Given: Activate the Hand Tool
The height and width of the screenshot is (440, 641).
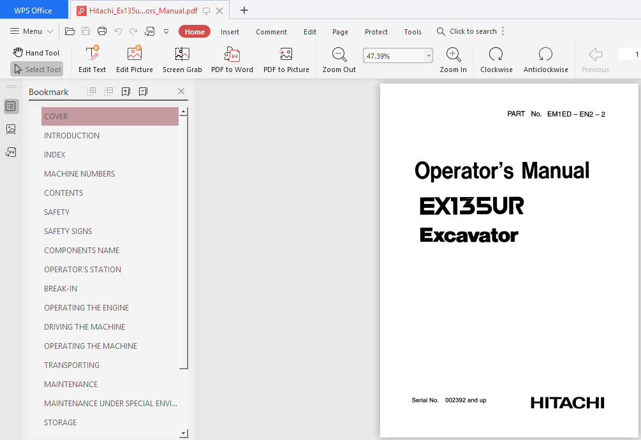Looking at the screenshot, I should pyautogui.click(x=36, y=53).
